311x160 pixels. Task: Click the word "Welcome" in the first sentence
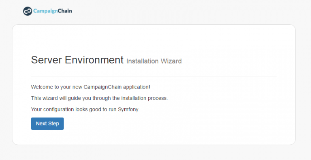tap(42, 87)
